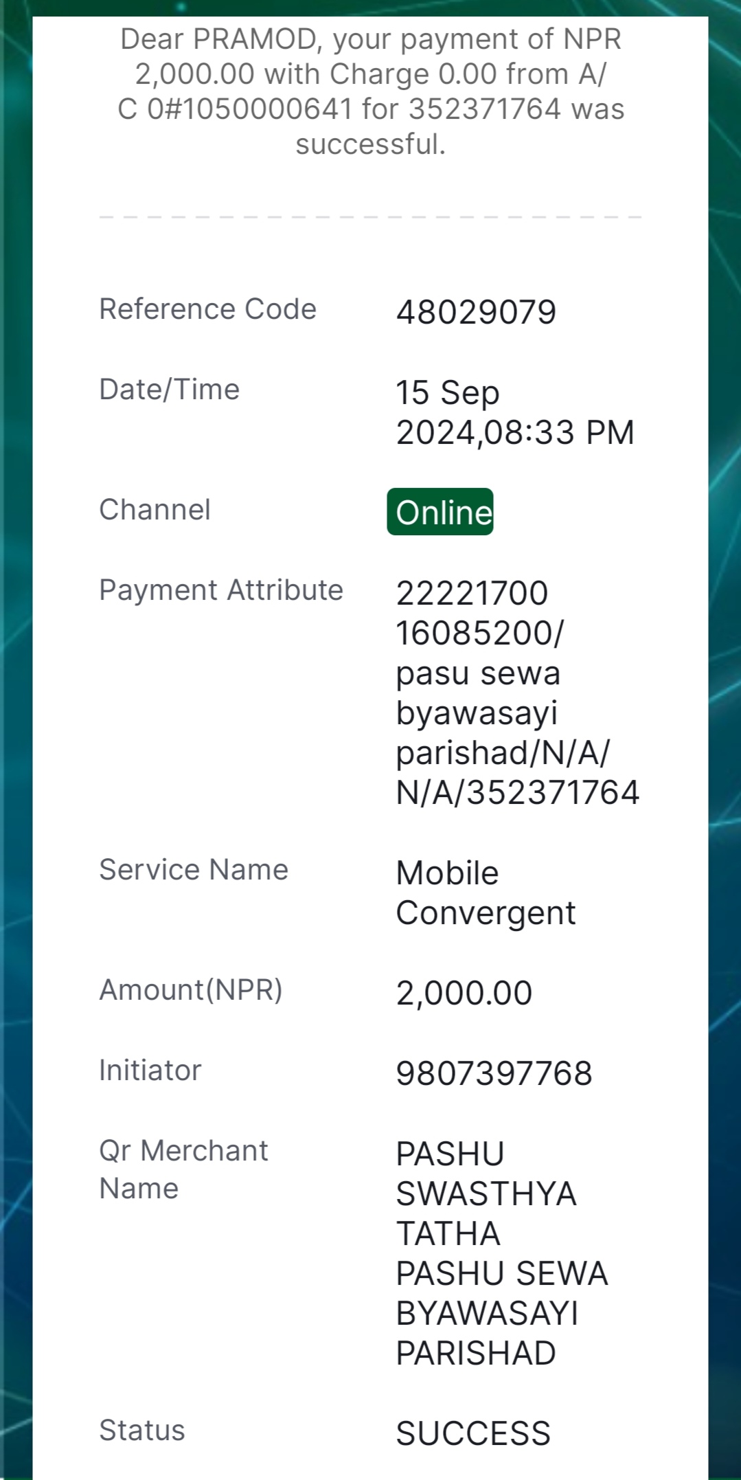Select the SUCCESS status value
Screen dimensions: 741x1480
click(473, 1434)
